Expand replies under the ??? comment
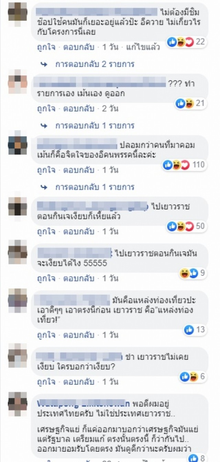The height and width of the screenshot is (462, 220). 87,126
